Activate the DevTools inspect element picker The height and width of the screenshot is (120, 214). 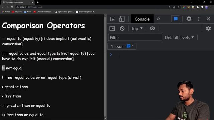112,19
